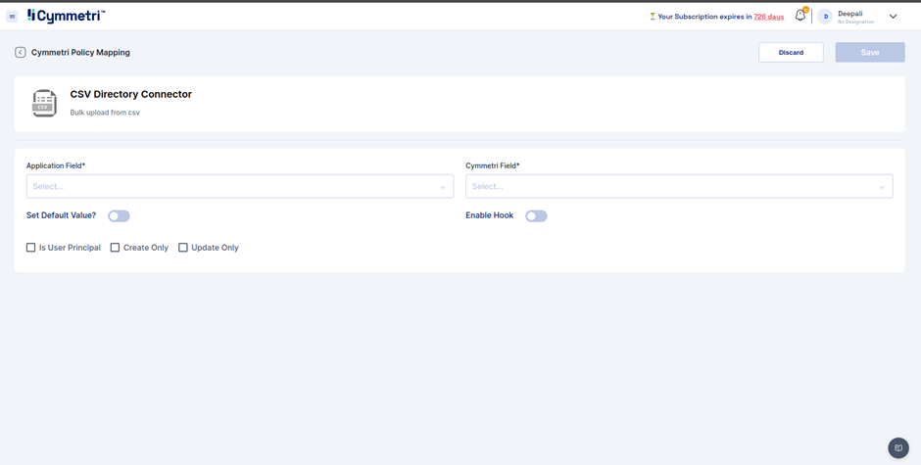
Task: Click the CSV Directory Connector icon
Action: click(44, 104)
